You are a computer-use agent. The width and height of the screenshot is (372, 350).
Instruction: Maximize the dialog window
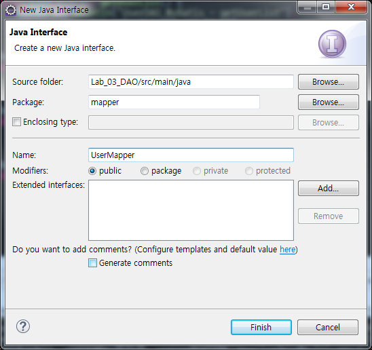[x=326, y=7]
